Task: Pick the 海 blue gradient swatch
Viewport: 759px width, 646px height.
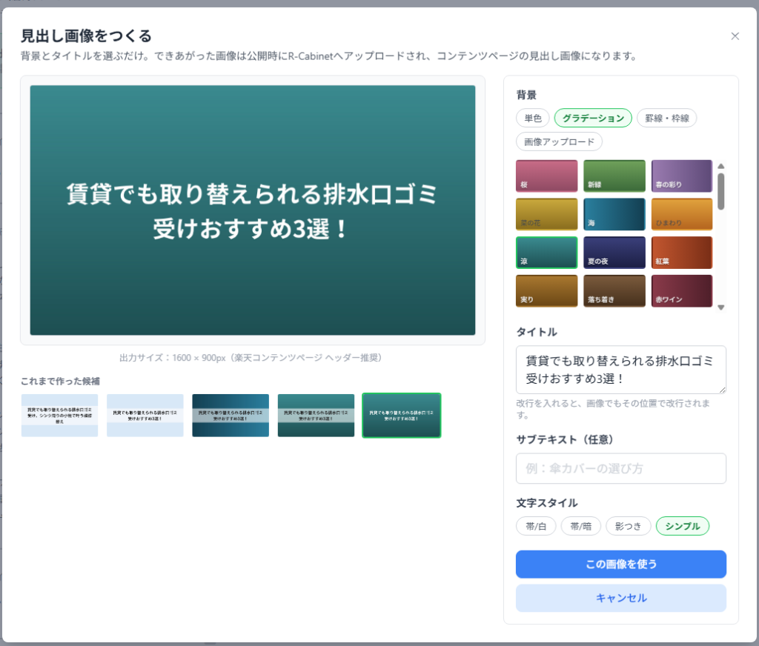Action: (x=614, y=214)
